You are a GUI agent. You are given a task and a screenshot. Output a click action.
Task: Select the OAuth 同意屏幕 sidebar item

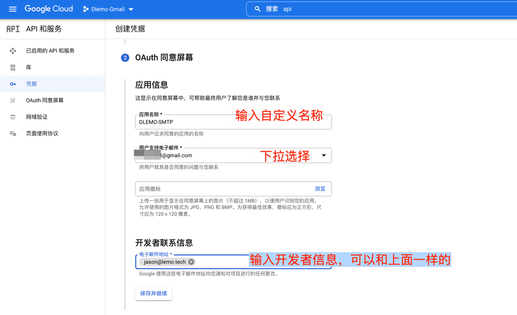(x=45, y=100)
